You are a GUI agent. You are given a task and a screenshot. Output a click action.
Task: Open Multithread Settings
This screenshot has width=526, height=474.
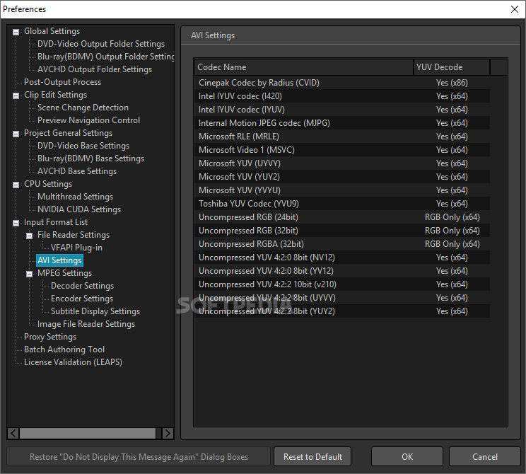pos(75,197)
